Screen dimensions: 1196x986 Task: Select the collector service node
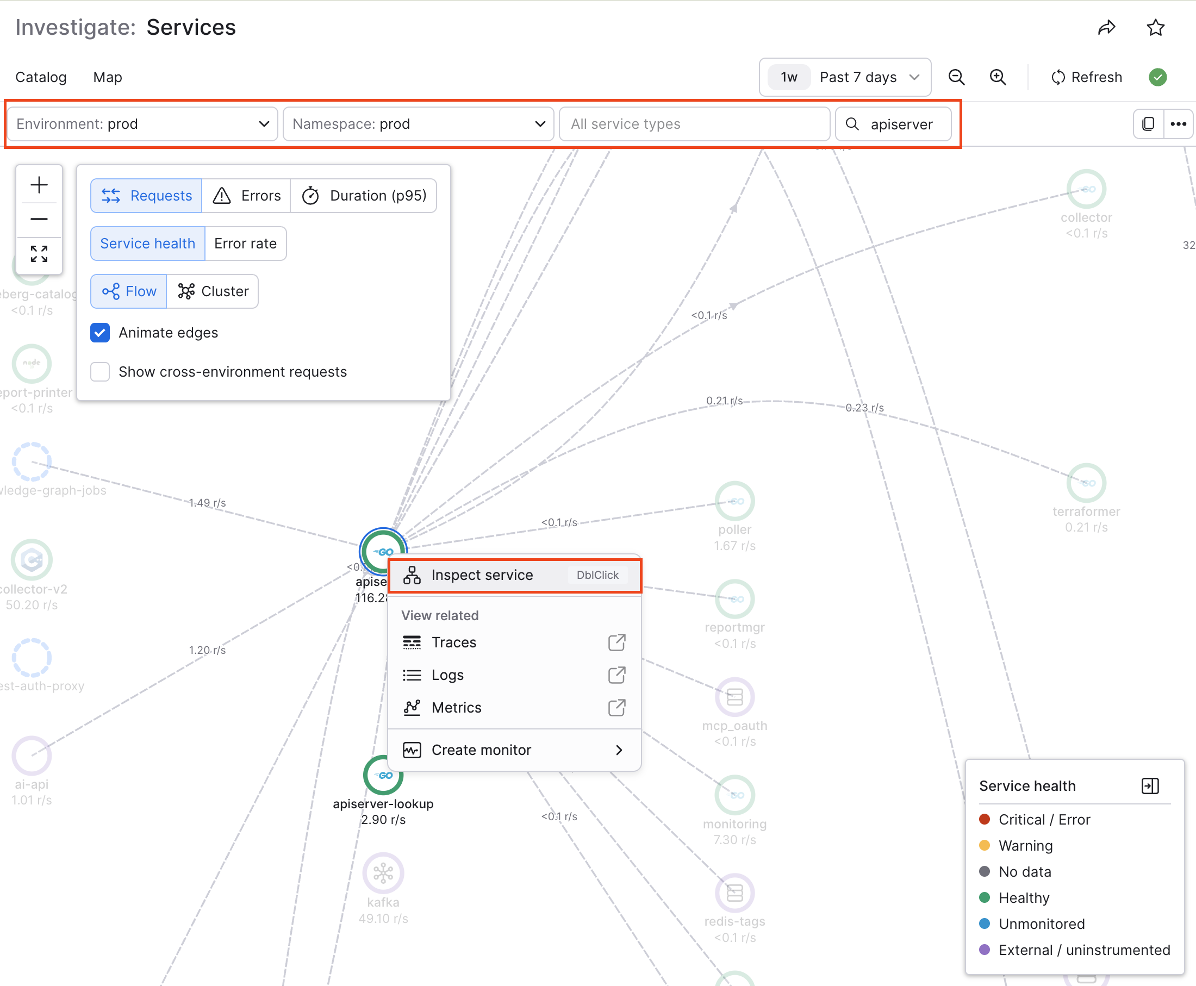(x=1086, y=189)
